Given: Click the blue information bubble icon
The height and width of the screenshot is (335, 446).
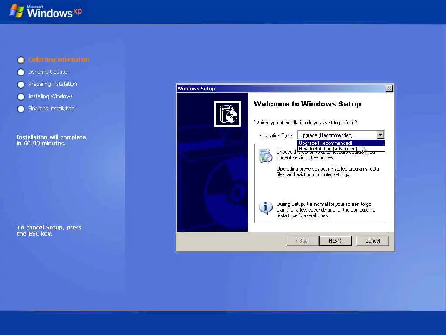Looking at the screenshot, I should point(265,208).
